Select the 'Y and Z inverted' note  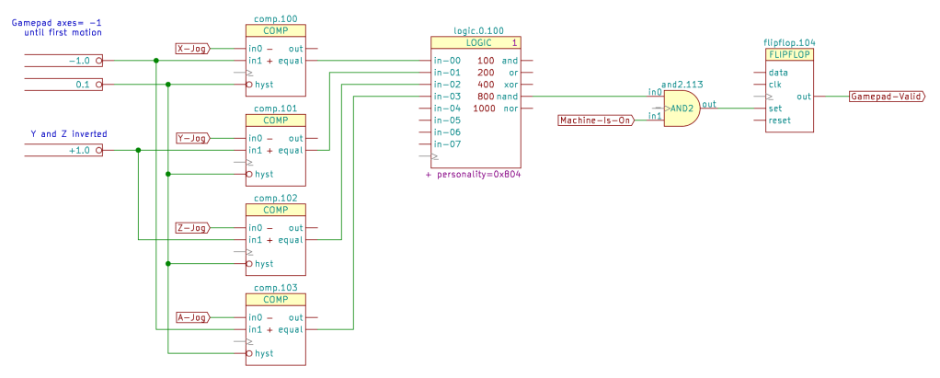coord(69,133)
